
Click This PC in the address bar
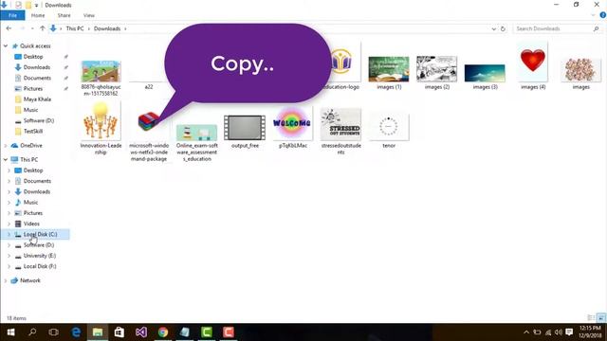pyautogui.click(x=75, y=28)
